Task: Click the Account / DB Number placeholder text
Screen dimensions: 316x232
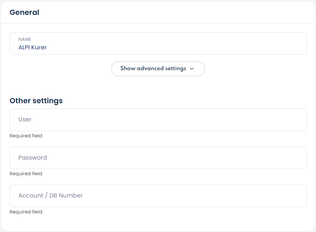Action: click(51, 196)
